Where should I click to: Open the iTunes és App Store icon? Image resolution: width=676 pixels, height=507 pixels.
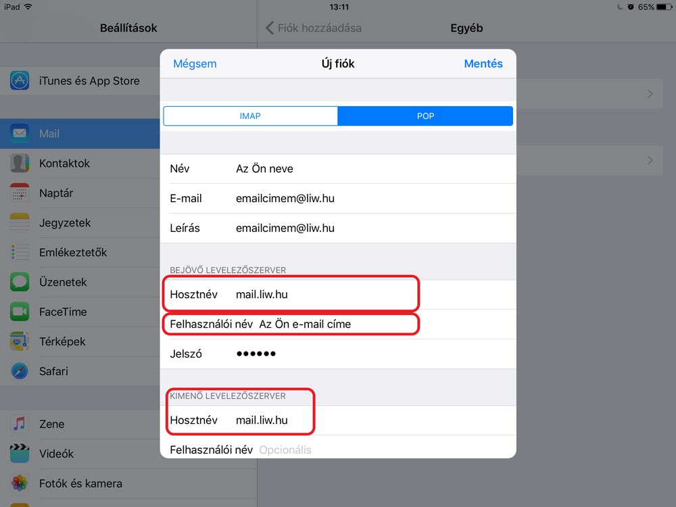click(20, 81)
